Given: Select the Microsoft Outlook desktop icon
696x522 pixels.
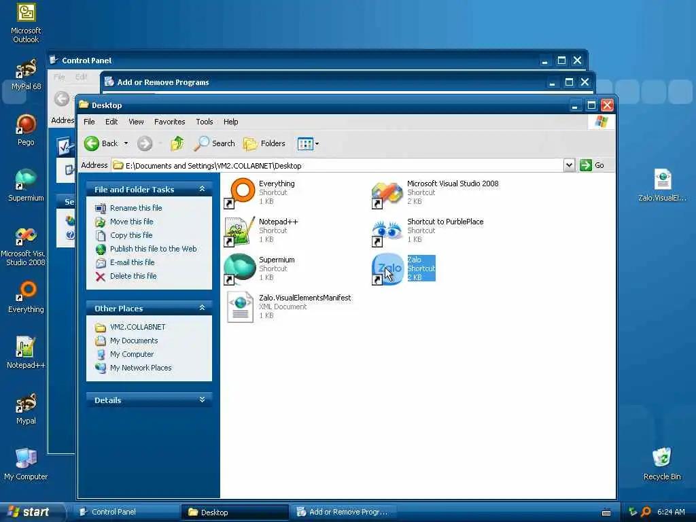Looking at the screenshot, I should [26, 23].
